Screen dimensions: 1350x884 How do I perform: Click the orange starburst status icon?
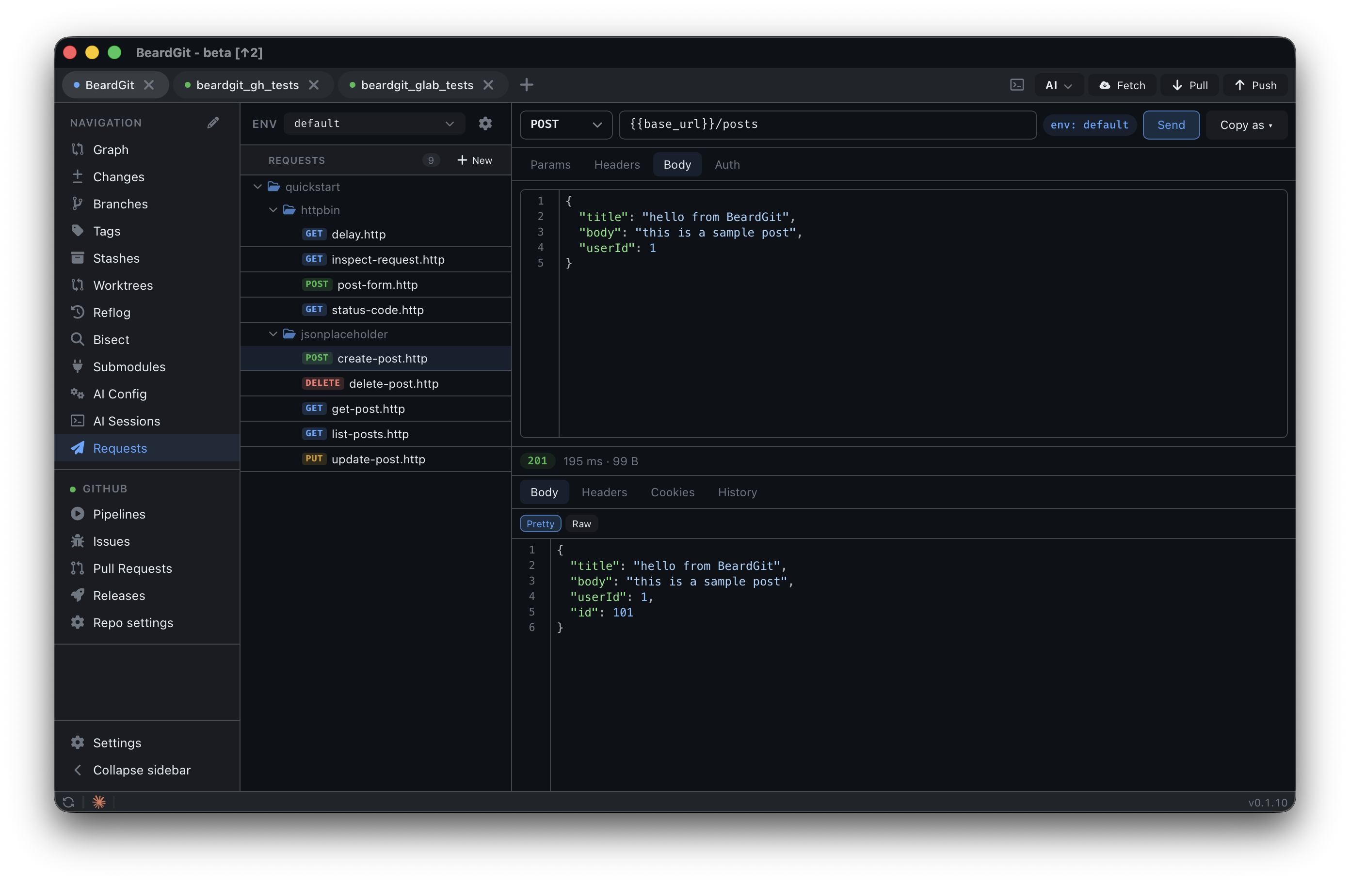click(x=99, y=803)
